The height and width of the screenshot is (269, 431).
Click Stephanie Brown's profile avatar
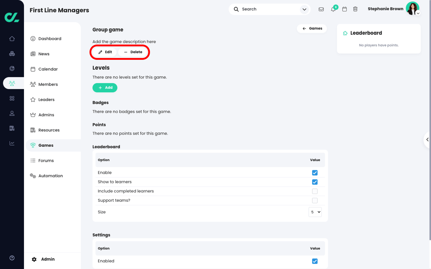[x=412, y=8]
